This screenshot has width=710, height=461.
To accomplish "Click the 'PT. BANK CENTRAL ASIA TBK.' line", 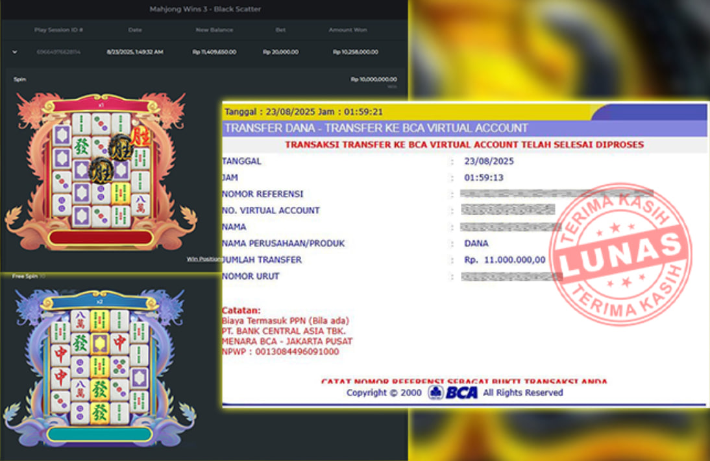I will 284,331.
